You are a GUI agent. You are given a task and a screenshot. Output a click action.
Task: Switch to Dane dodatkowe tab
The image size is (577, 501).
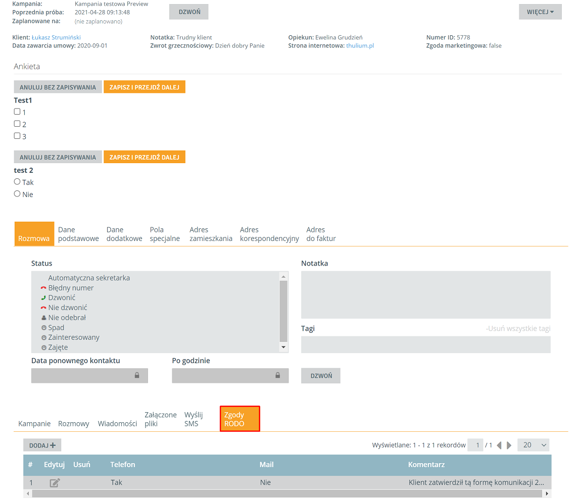tap(124, 234)
